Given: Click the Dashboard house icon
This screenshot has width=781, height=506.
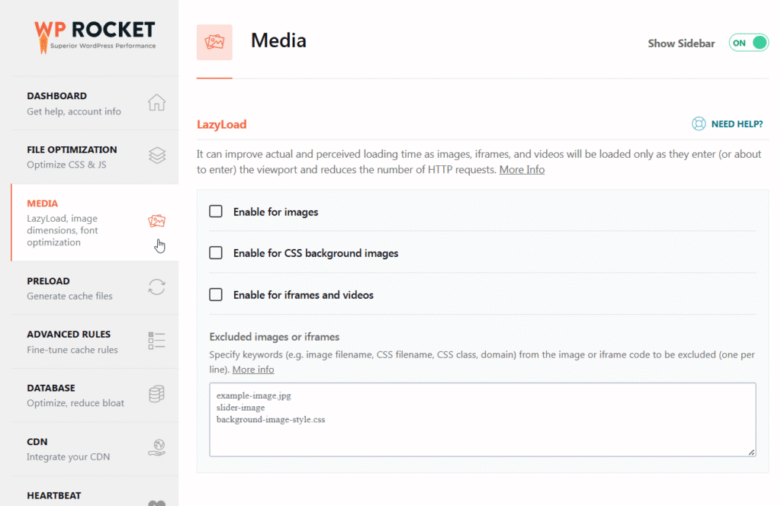Looking at the screenshot, I should click(x=156, y=103).
